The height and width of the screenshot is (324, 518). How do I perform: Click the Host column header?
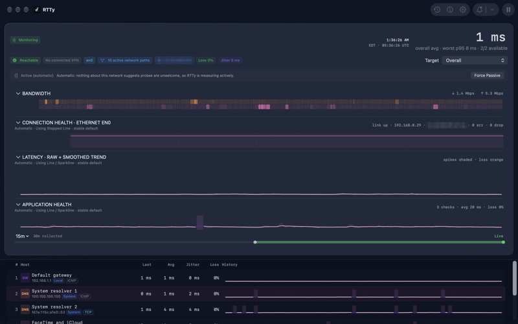[25, 264]
